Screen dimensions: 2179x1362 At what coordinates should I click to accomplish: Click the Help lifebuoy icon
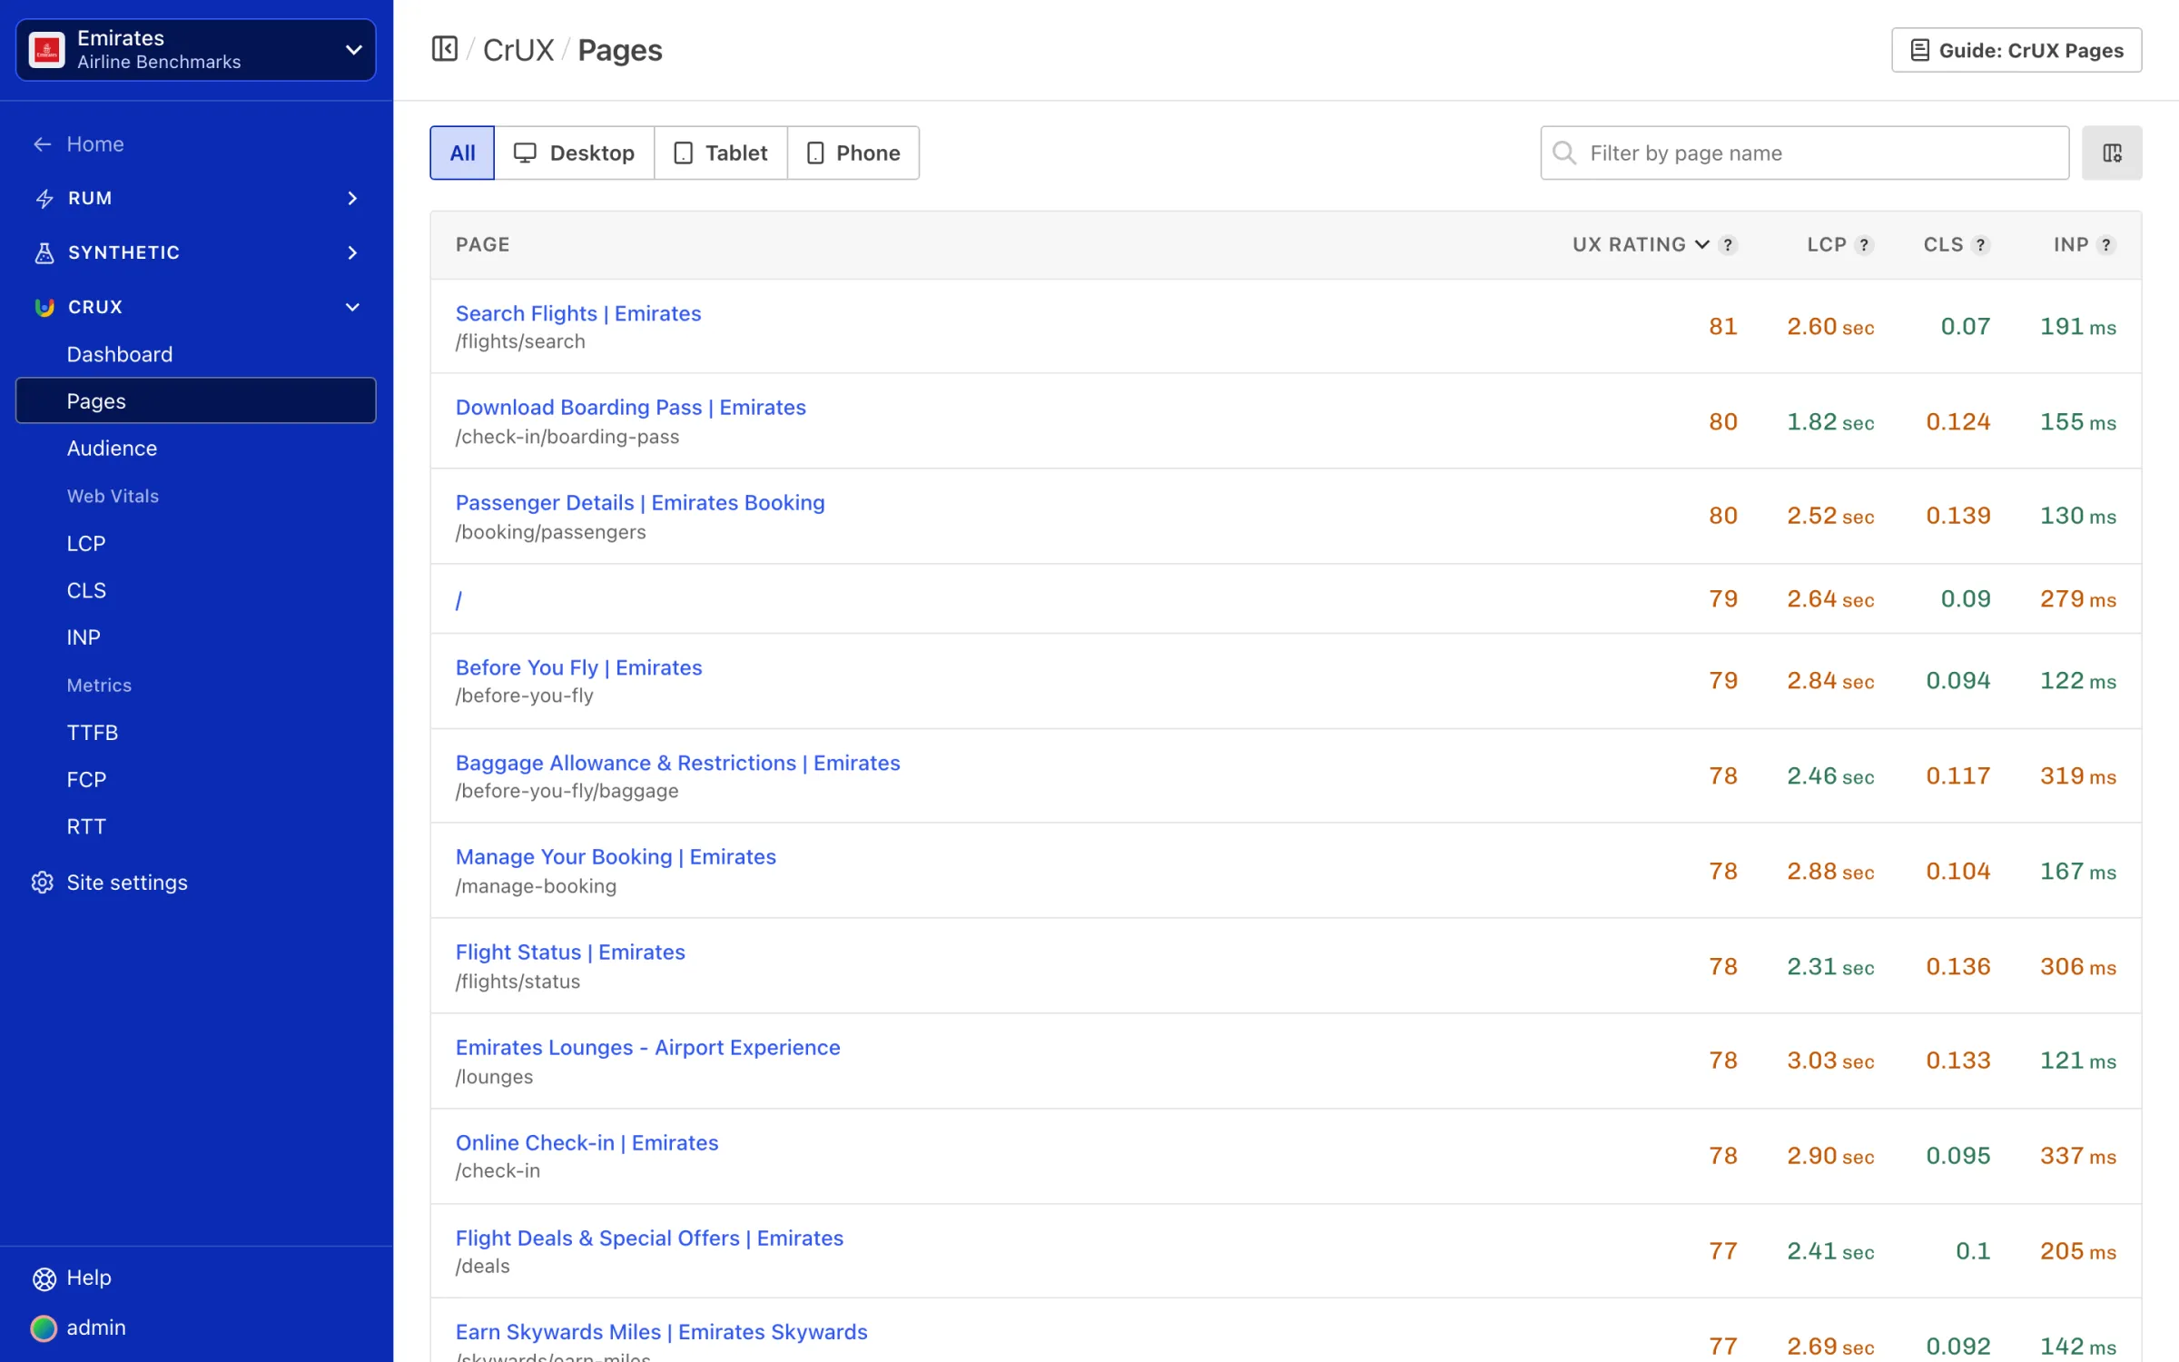tap(44, 1278)
